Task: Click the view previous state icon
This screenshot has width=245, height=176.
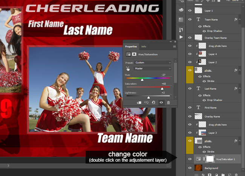Action: (x=146, y=103)
